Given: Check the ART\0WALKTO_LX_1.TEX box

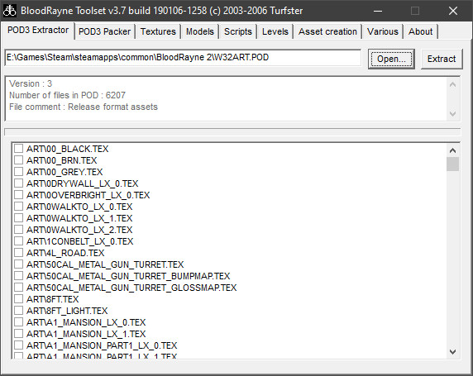Looking at the screenshot, I should (x=19, y=218).
